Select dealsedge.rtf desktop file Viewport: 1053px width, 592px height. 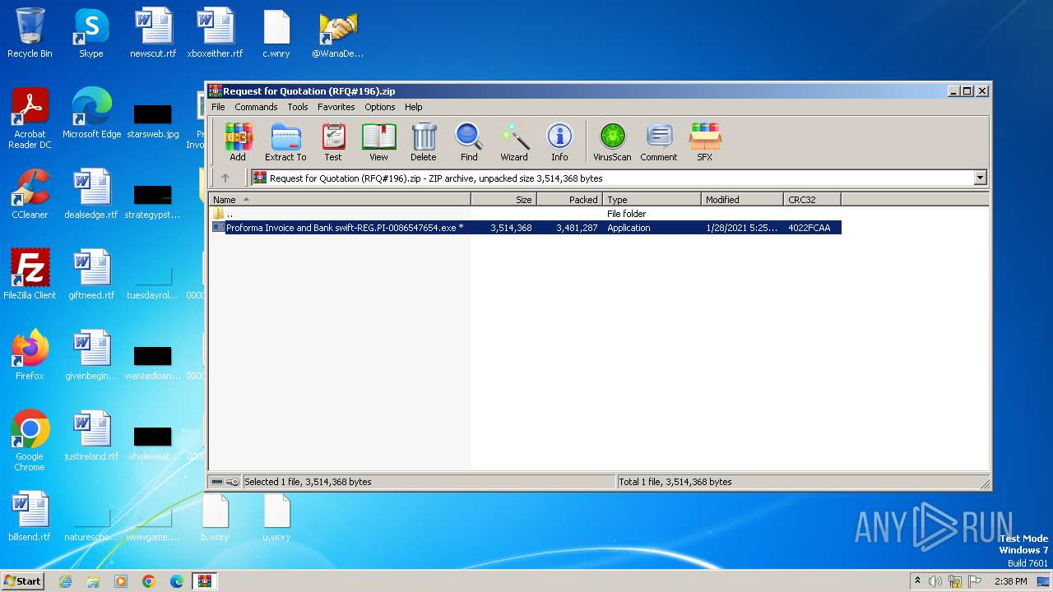91,194
